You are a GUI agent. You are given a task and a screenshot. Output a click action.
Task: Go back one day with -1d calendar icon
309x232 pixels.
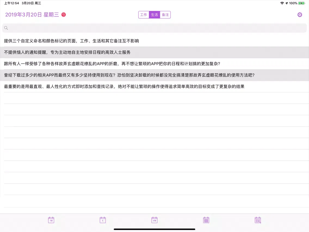tap(51, 220)
